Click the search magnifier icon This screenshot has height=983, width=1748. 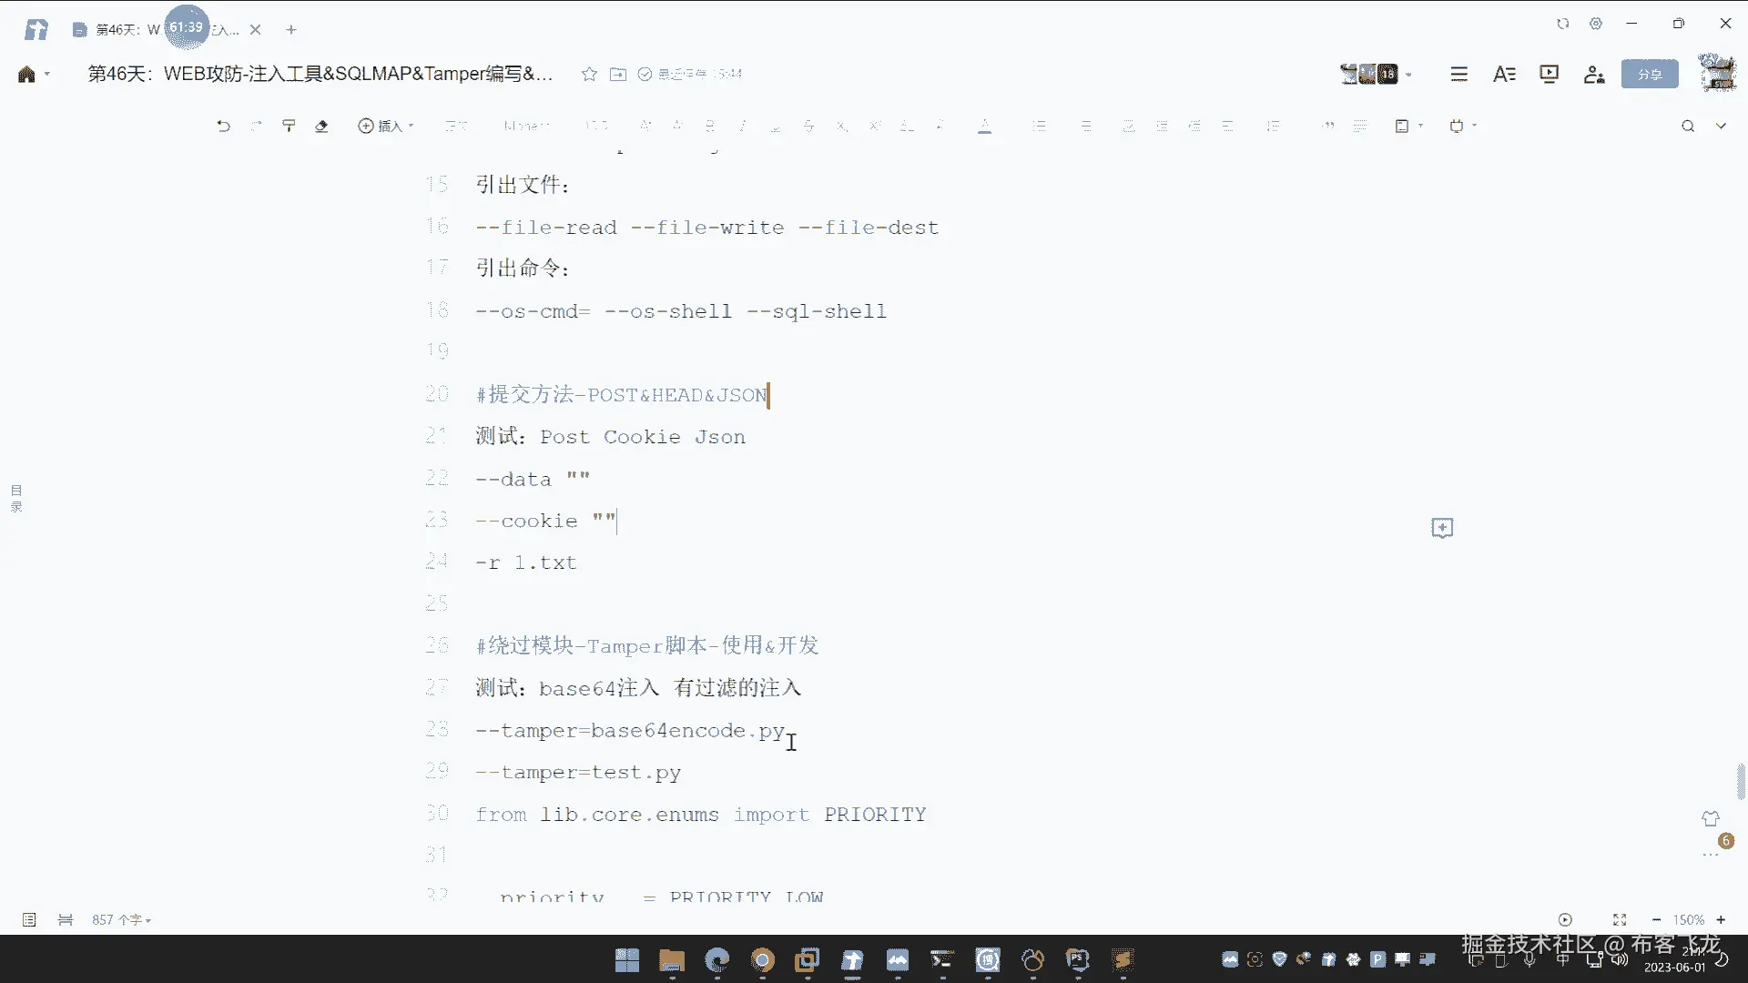(1688, 127)
